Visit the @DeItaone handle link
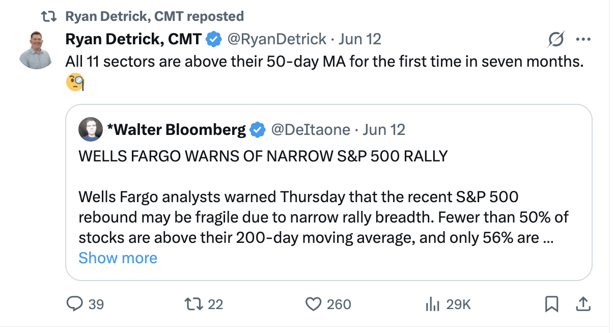613x333 pixels. pyautogui.click(x=310, y=130)
